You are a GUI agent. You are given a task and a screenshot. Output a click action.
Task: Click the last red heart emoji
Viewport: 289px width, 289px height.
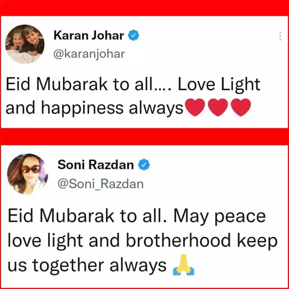241,107
